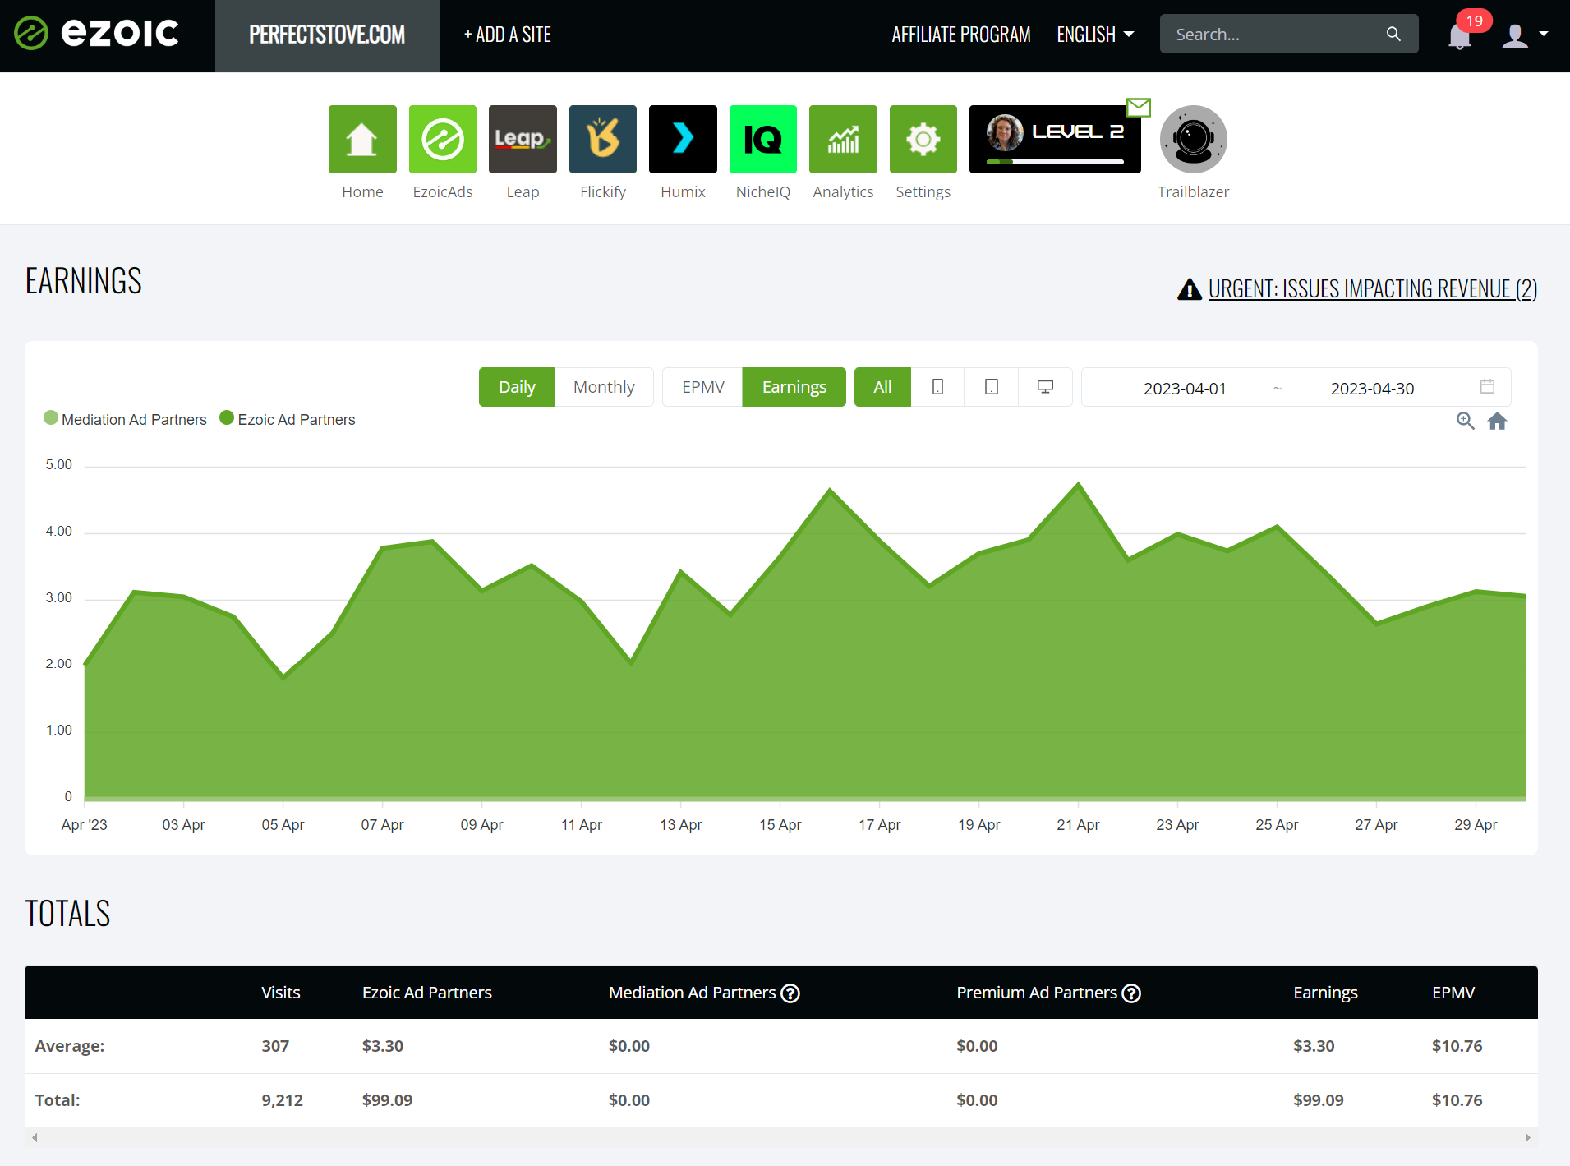Click the start date 2023-04-01 field
Screen dimensions: 1570x1166
coord(1185,388)
